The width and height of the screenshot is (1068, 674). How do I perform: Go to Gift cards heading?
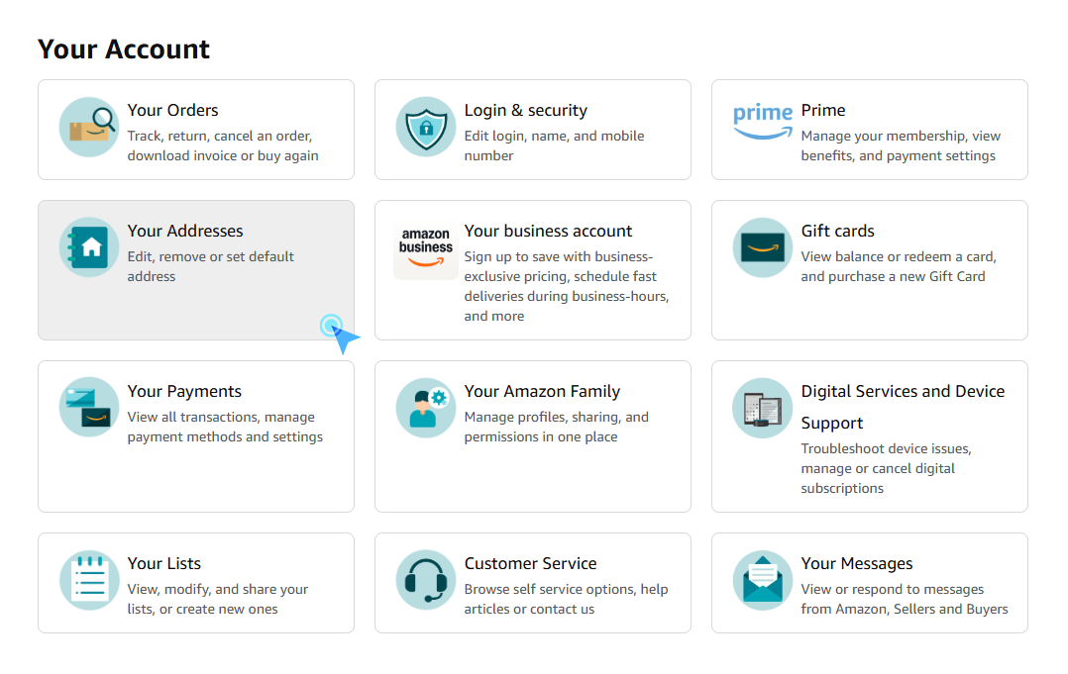[x=838, y=232]
